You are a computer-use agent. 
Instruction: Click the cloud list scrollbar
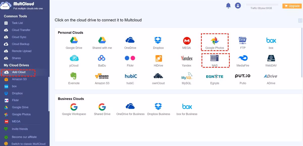(x=302, y=53)
